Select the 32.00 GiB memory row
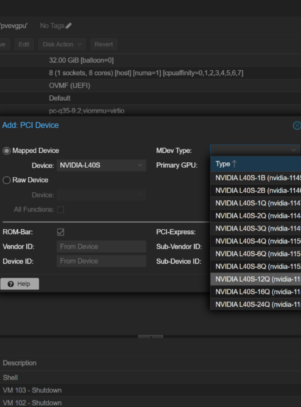This screenshot has width=301, height=407. (x=150, y=60)
